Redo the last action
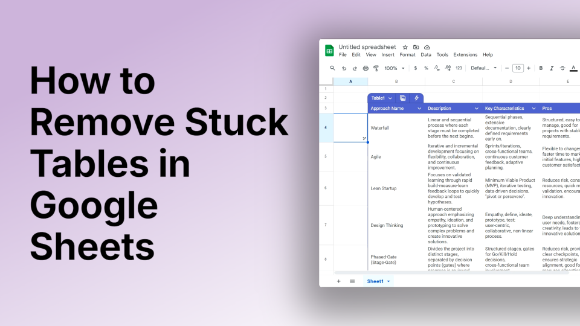 [355, 68]
